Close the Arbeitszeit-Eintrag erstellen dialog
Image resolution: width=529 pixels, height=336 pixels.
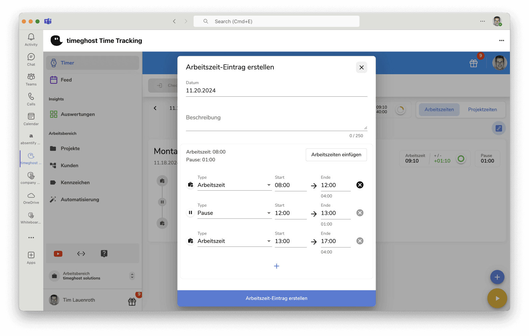coord(361,67)
